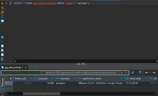Open the editor settings gear icon
The width and height of the screenshot is (158, 96).
tap(2, 37)
